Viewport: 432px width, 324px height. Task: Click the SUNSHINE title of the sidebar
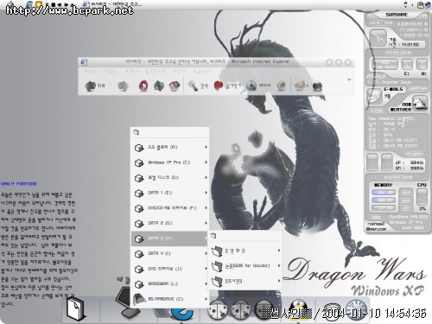[397, 15]
